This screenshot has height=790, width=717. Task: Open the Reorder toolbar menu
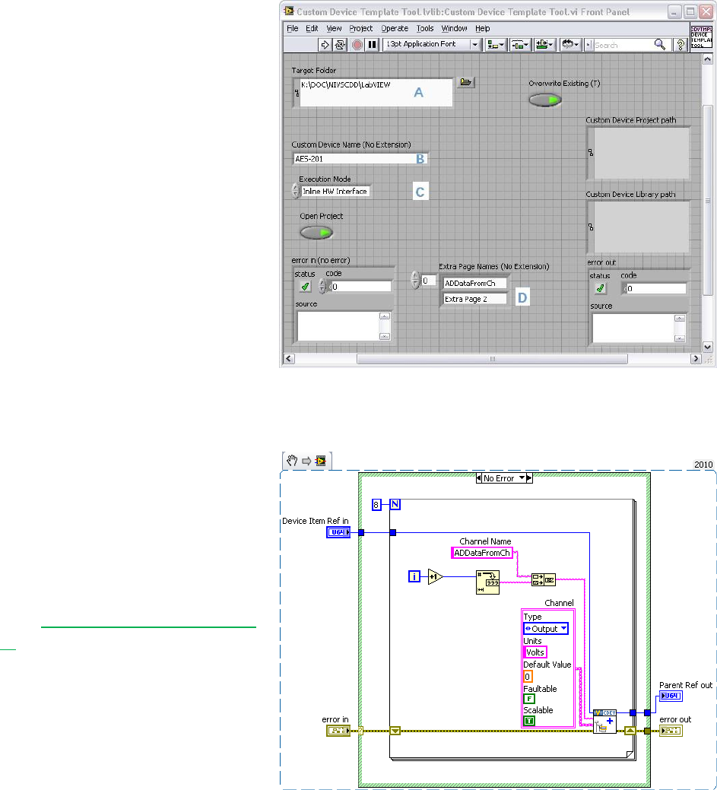(x=570, y=45)
